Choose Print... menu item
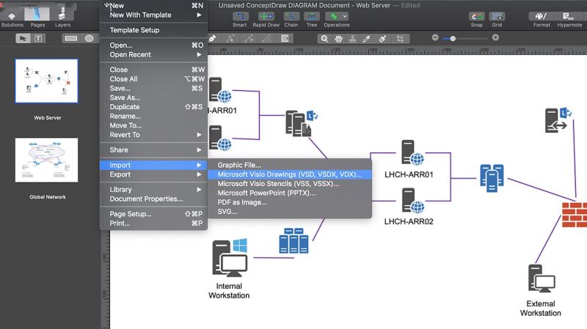Image resolution: width=587 pixels, height=329 pixels. 154,223
